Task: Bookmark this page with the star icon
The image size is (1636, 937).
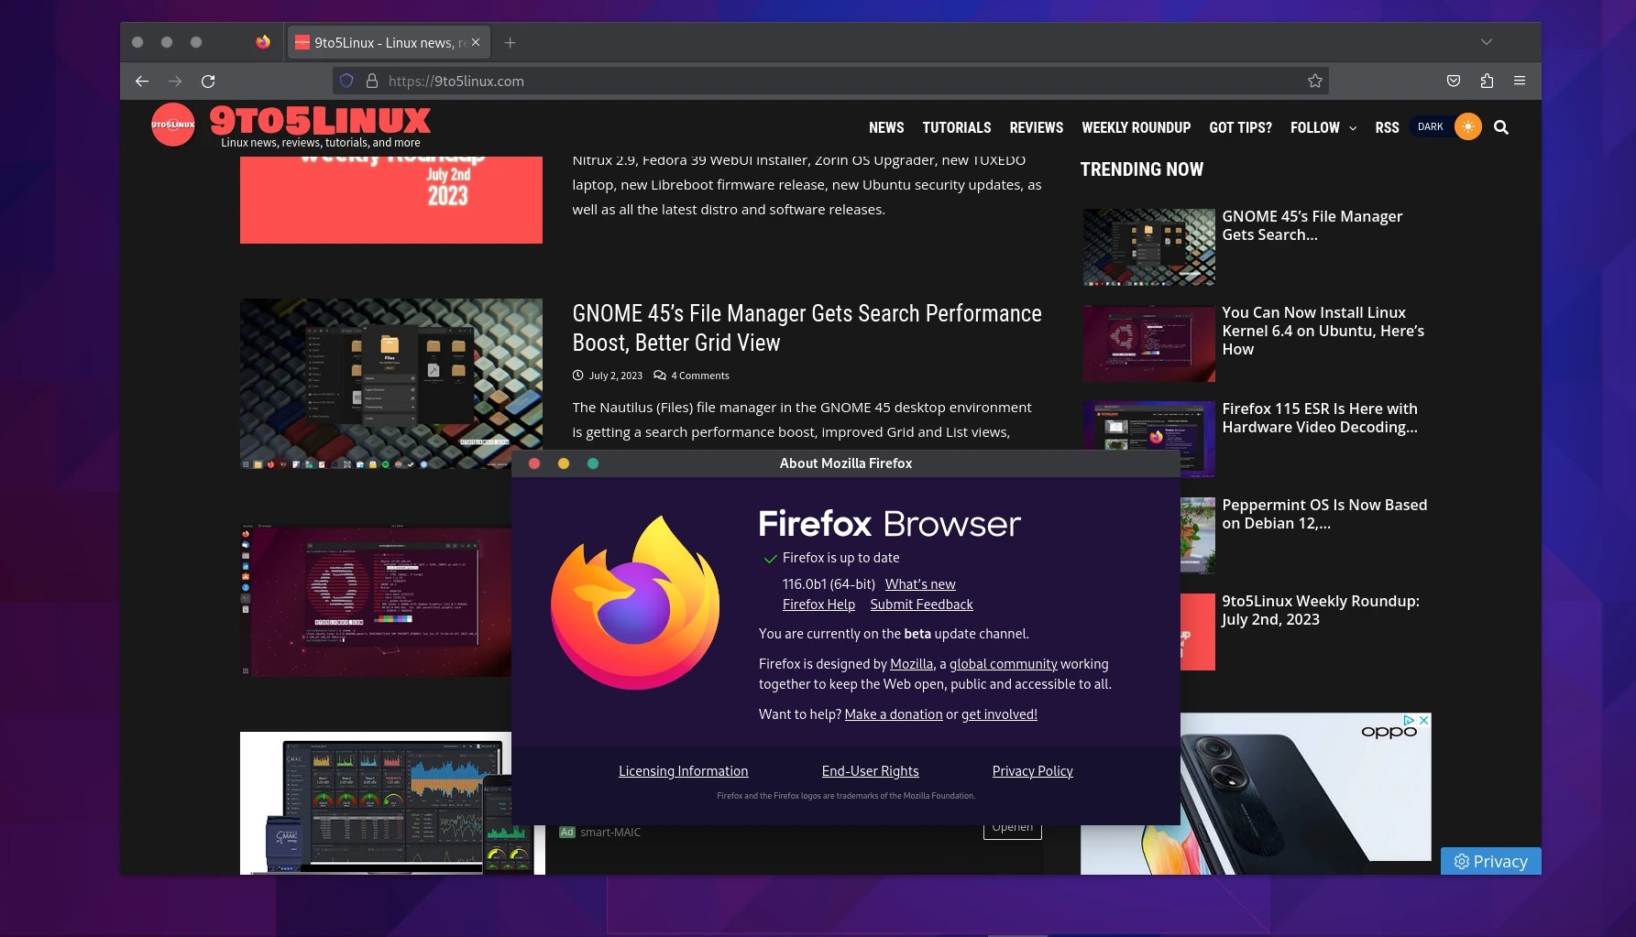Action: pos(1316,81)
